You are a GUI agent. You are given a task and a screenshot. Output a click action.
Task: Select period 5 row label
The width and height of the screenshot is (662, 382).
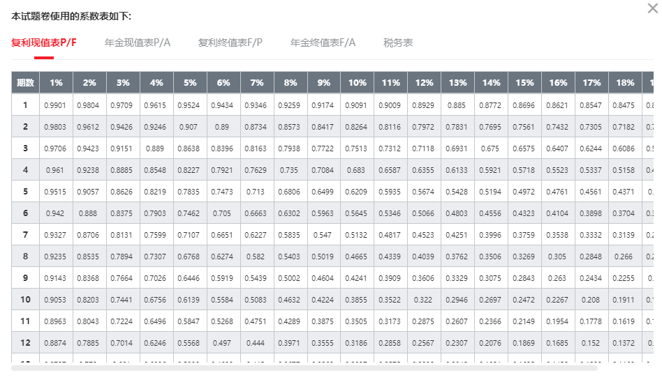(x=25, y=192)
